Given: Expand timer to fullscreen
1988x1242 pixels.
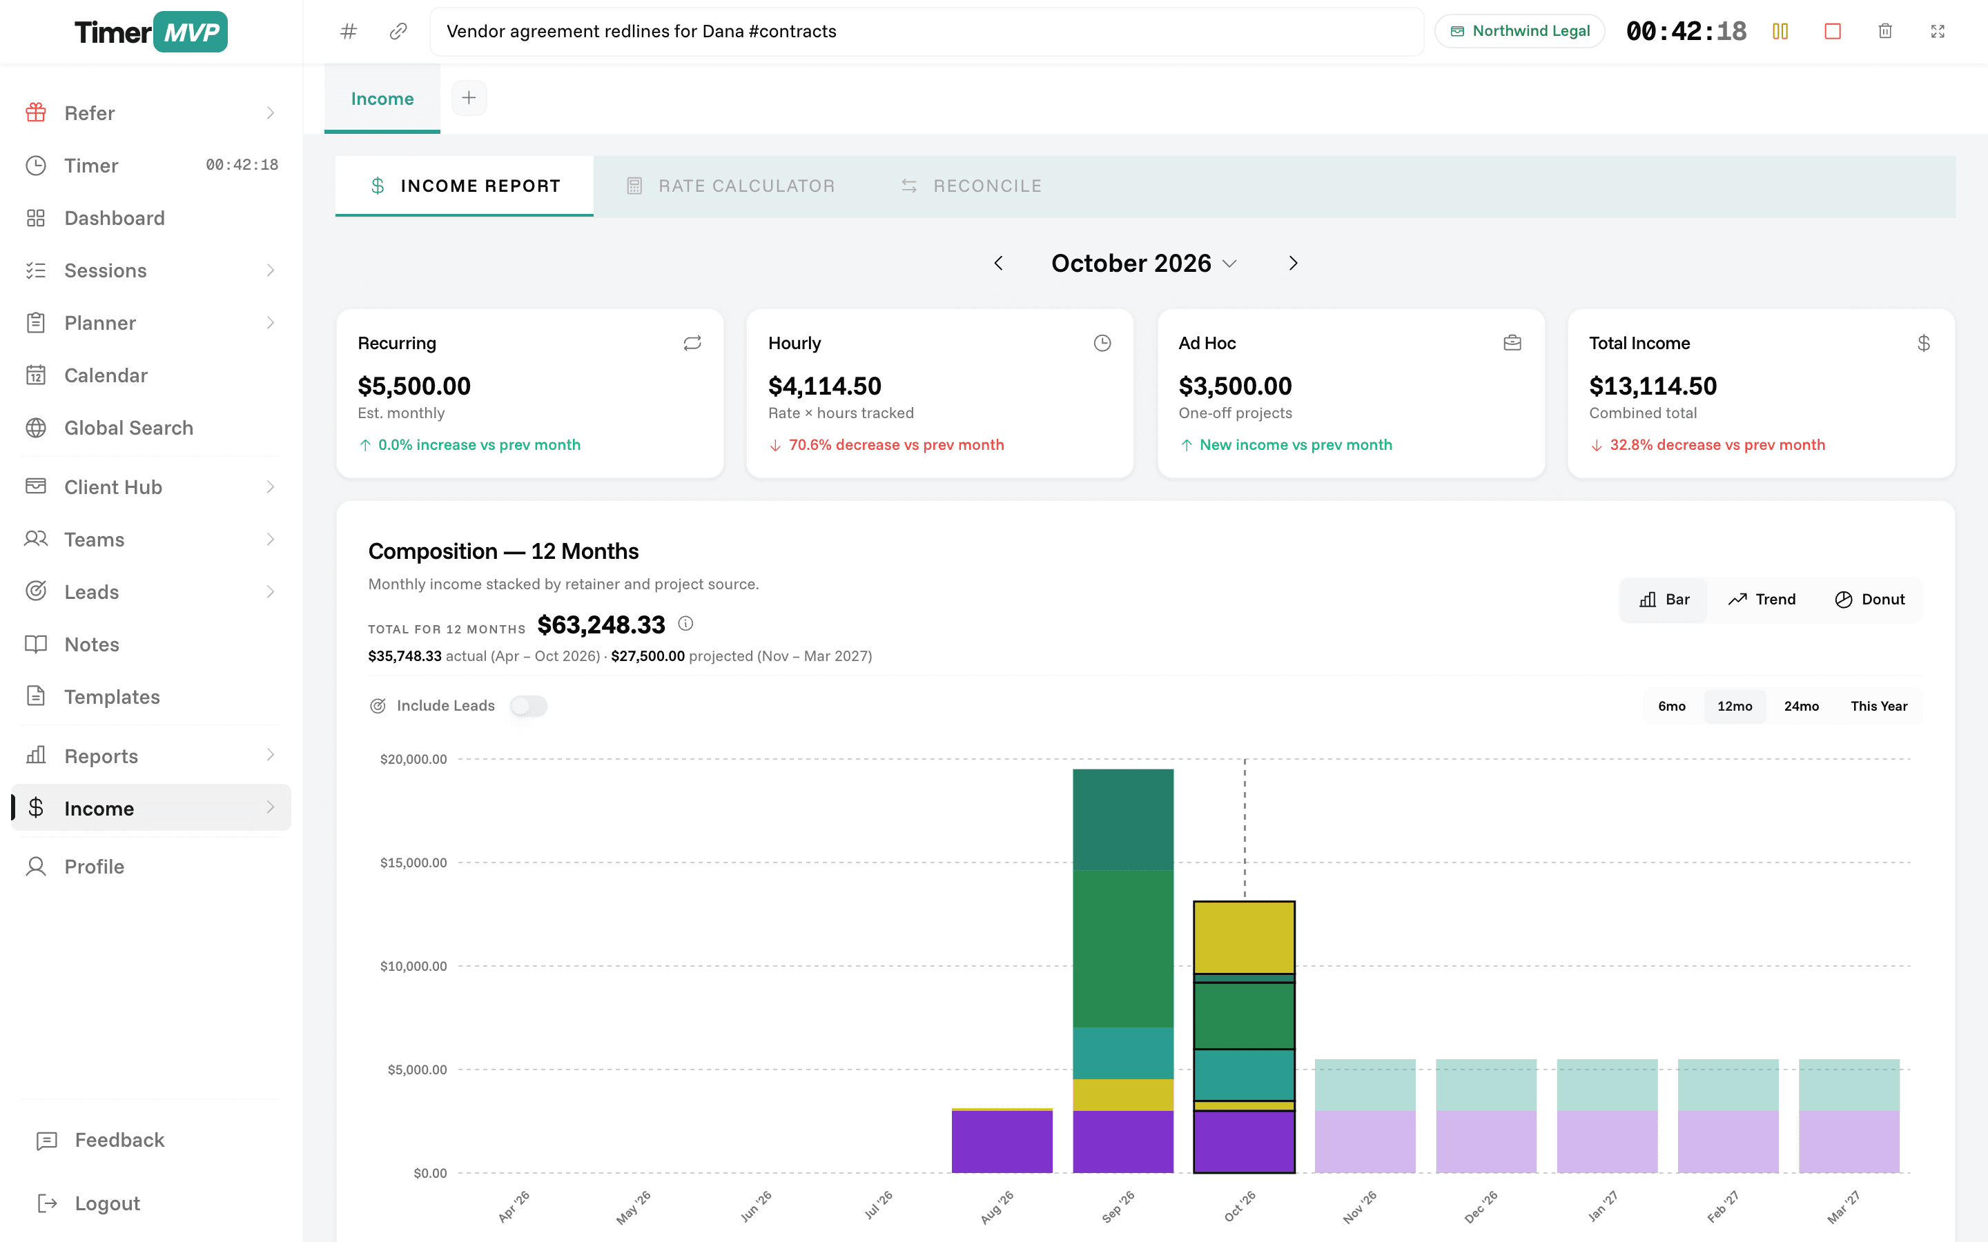Looking at the screenshot, I should click(1938, 31).
